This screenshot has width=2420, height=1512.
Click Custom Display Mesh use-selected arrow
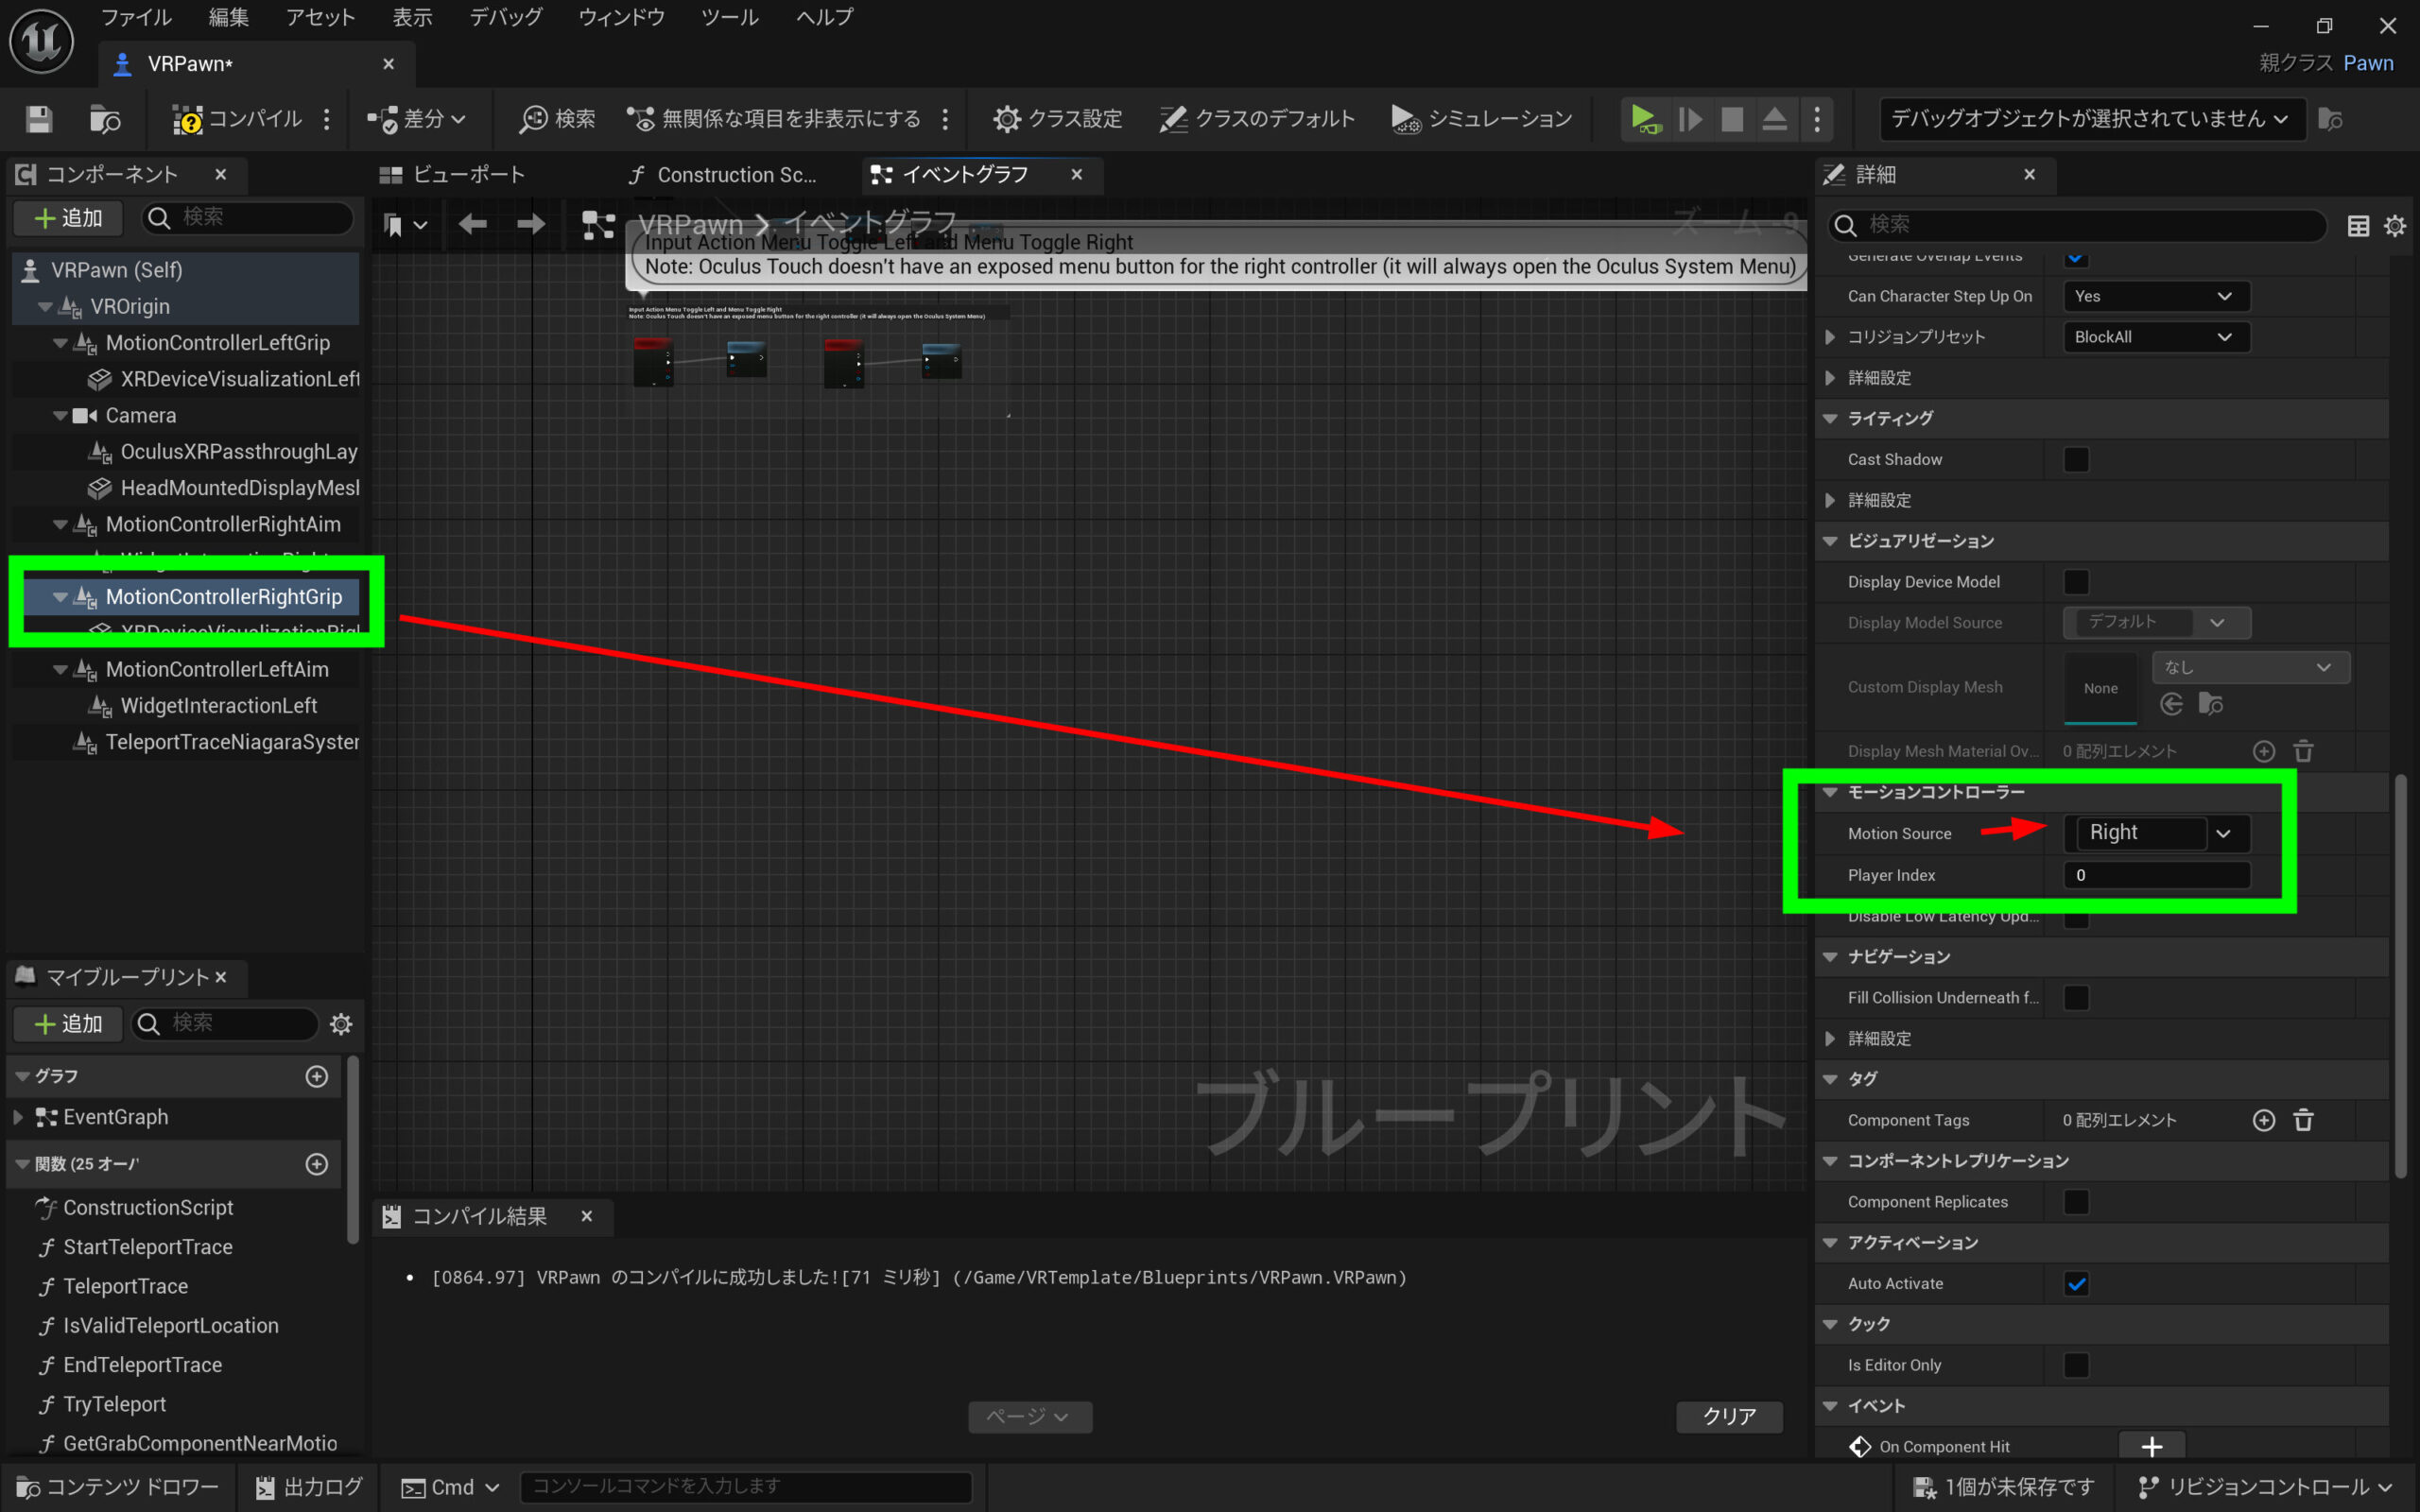[2171, 705]
